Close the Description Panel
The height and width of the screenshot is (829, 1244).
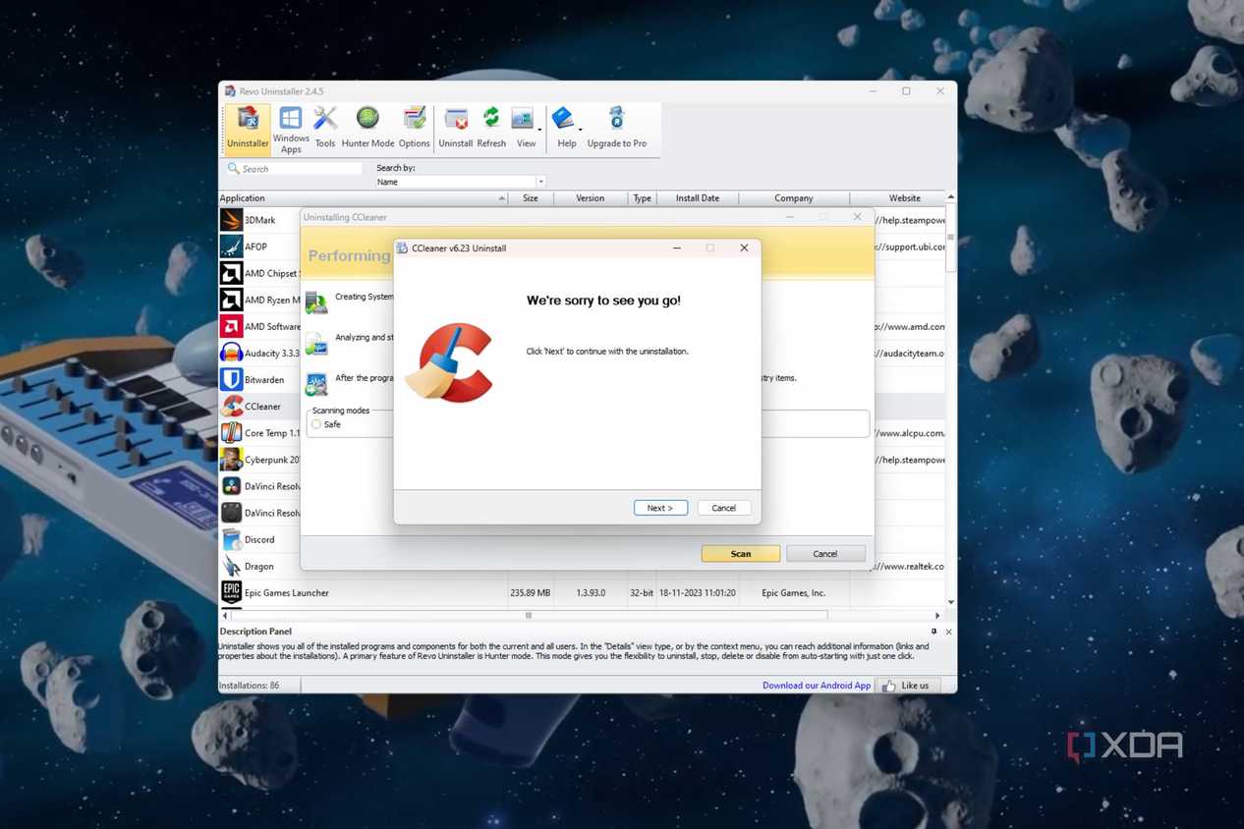coord(948,632)
